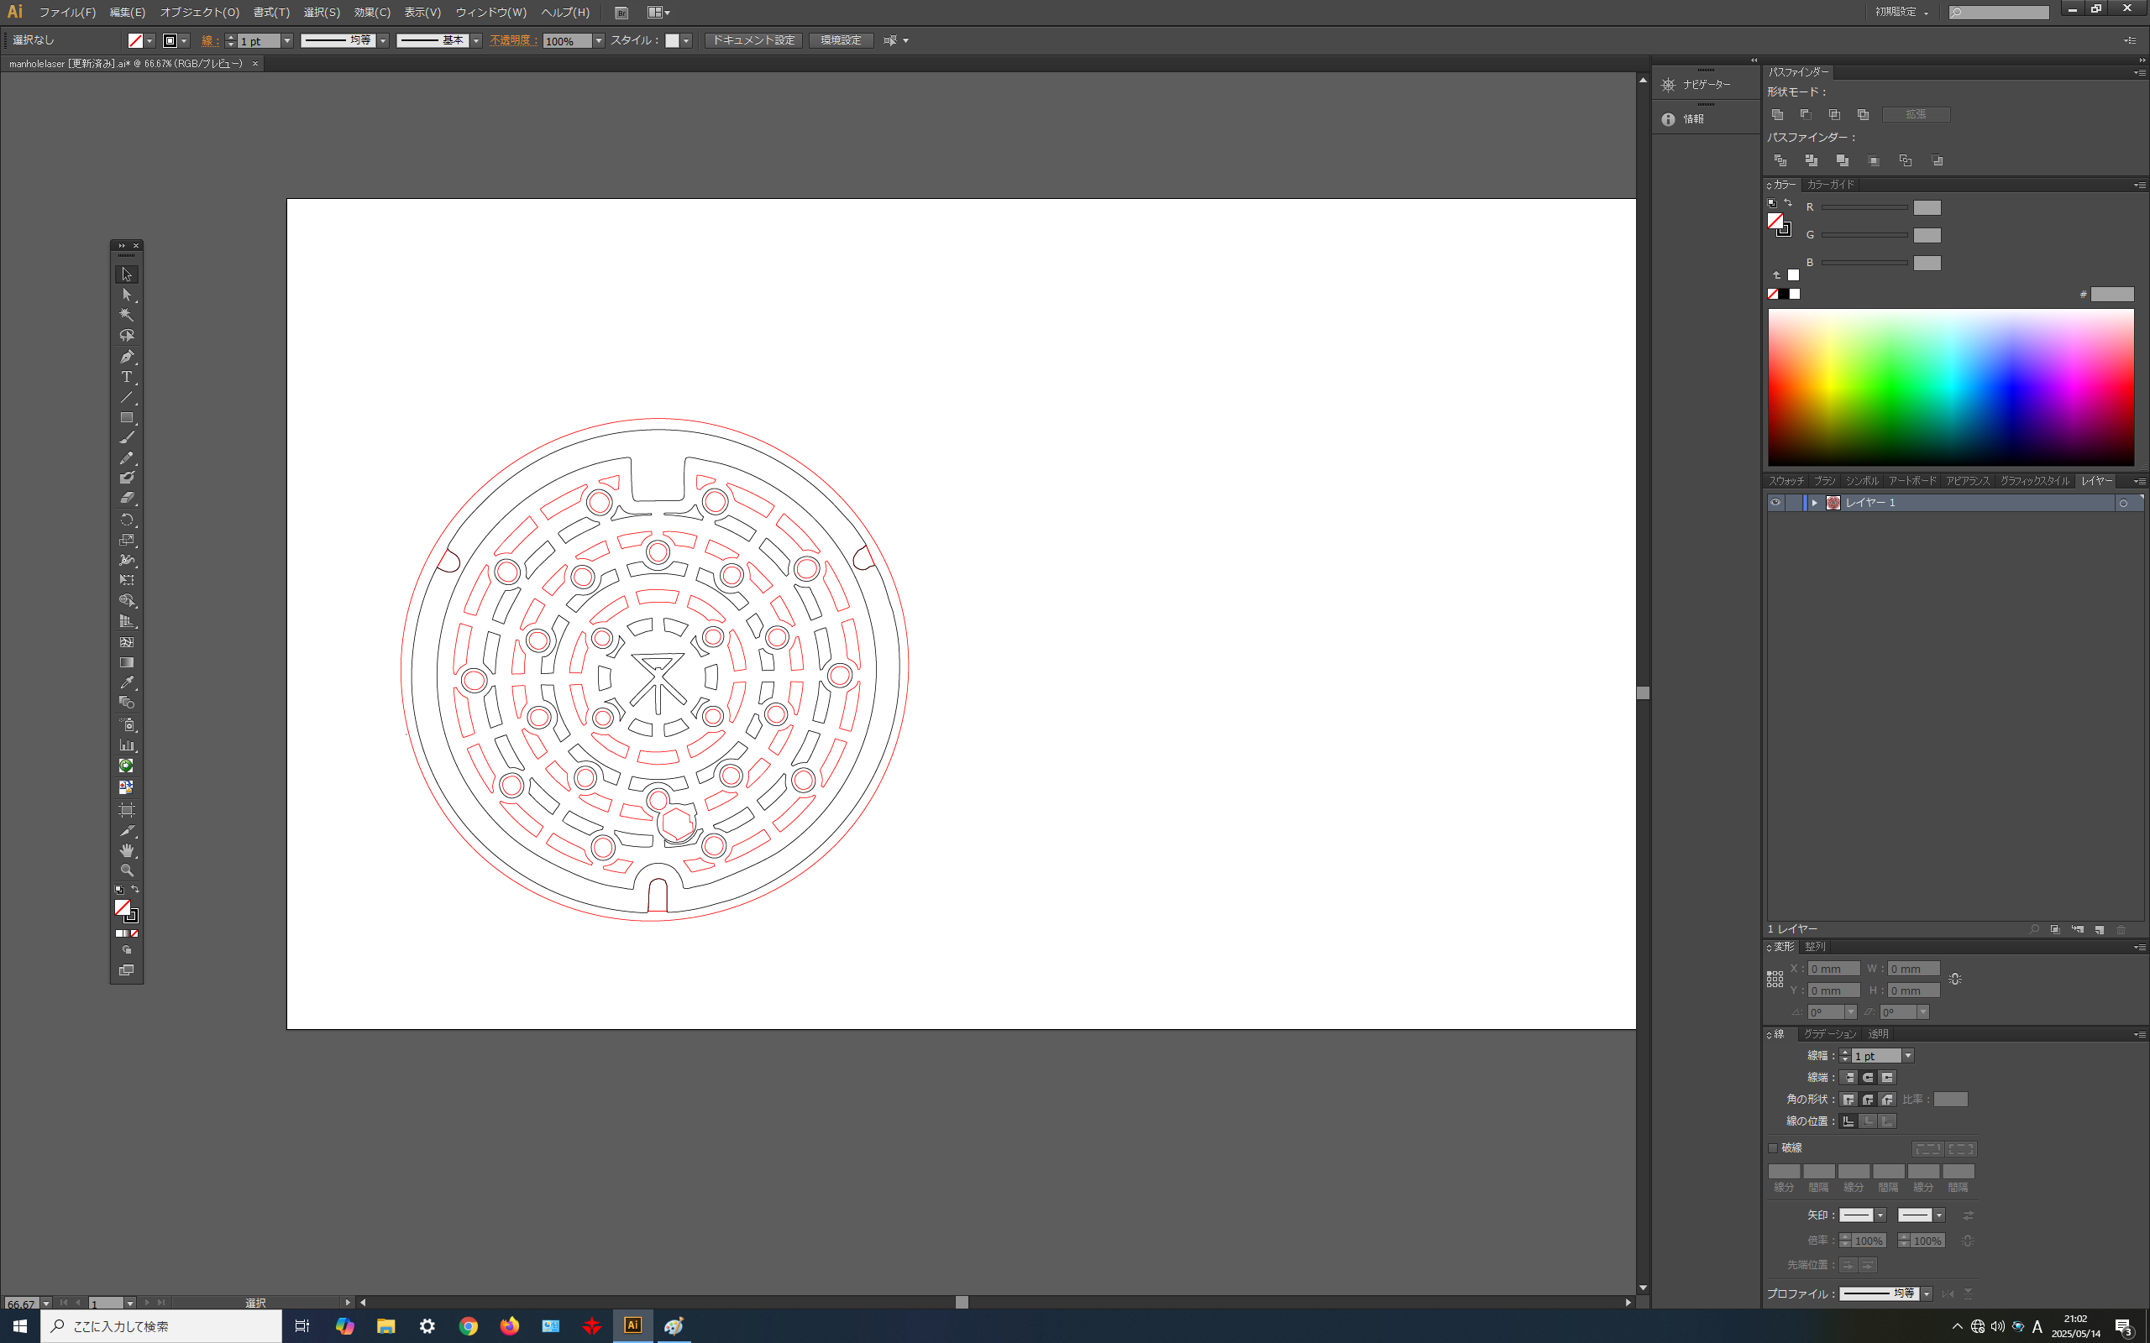The height and width of the screenshot is (1343, 2150).
Task: Select the Hand tool
Action: pos(126,851)
